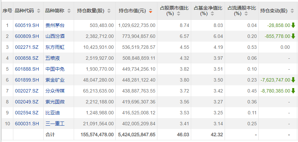Sort by 持仓数量(股) column arrows

pos(109,11)
